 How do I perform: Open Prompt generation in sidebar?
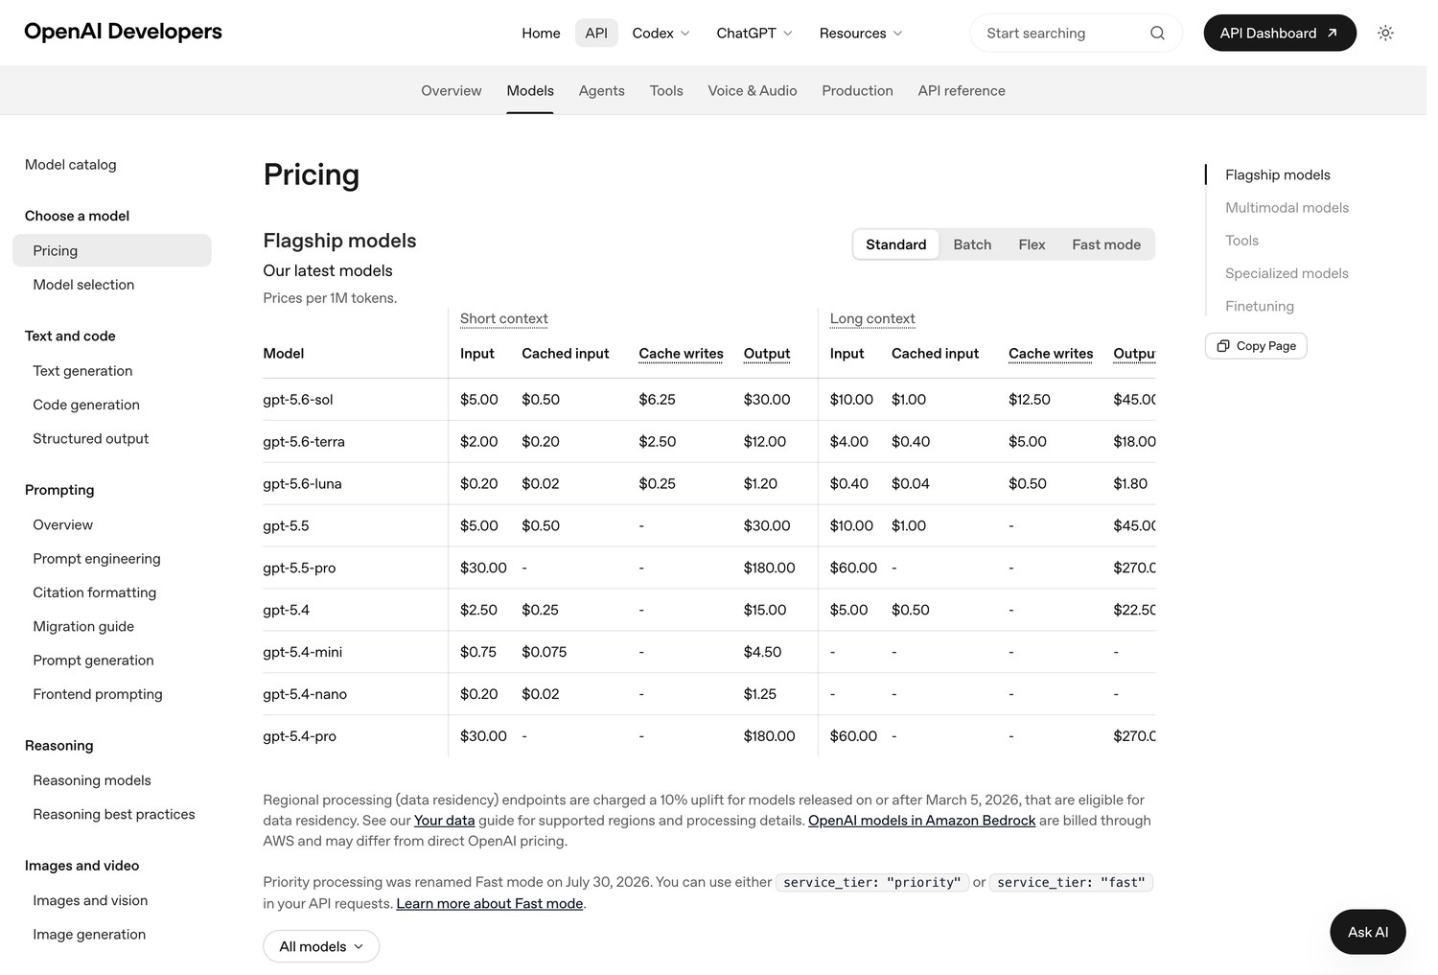pyautogui.click(x=93, y=661)
